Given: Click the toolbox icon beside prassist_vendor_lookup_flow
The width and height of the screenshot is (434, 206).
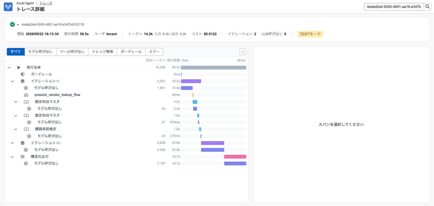Looking at the screenshot, I should click(26, 95).
